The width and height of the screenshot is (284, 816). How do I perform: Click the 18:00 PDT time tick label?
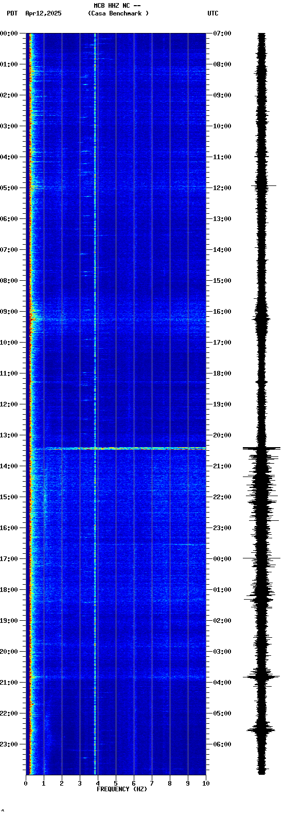[x=9, y=590]
